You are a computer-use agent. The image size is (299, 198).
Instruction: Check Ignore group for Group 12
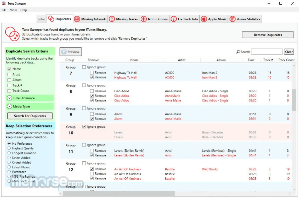pos(84,163)
